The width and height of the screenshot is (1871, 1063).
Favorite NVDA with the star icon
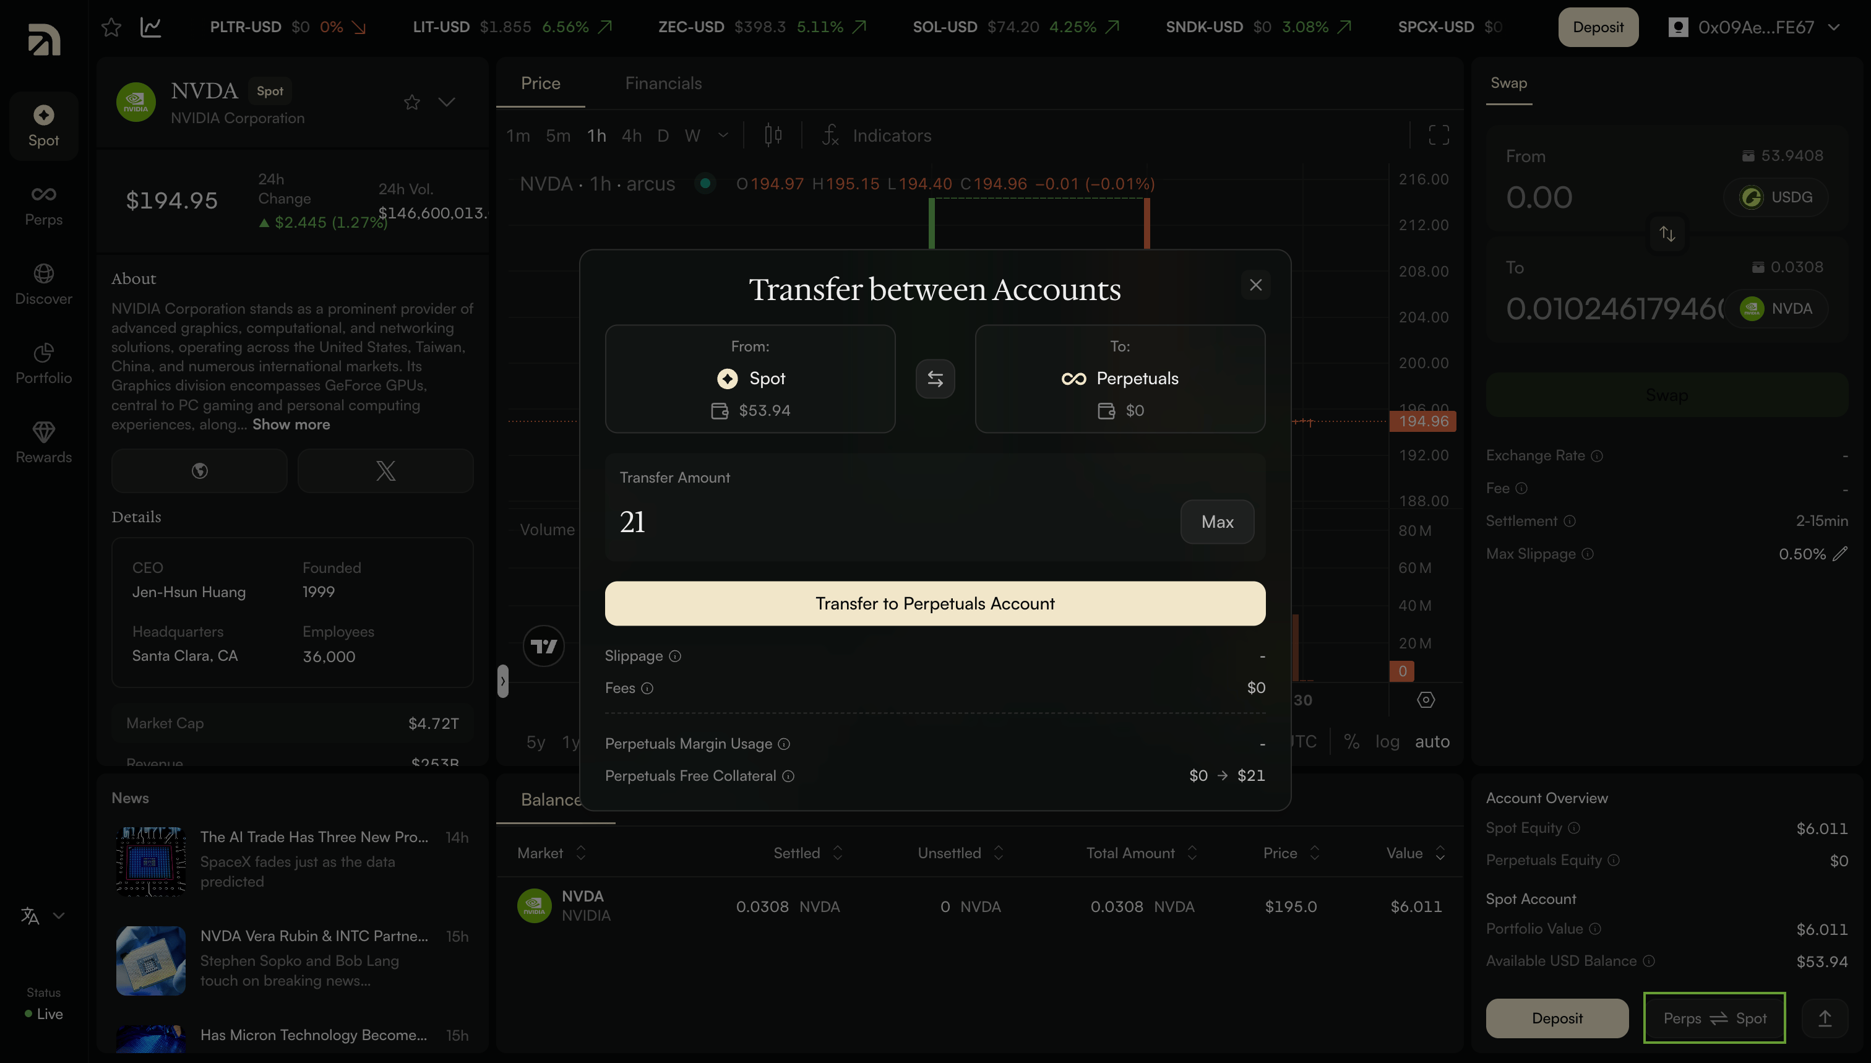tap(411, 102)
